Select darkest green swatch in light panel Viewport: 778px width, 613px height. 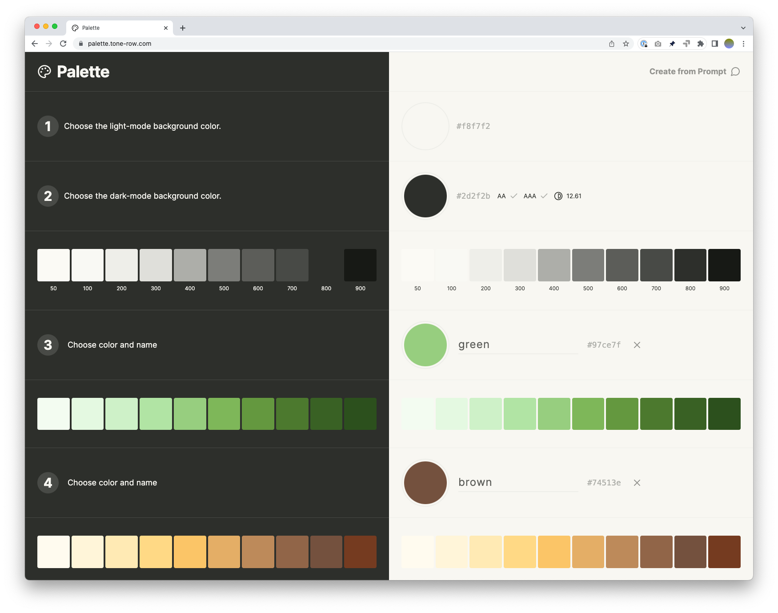pos(724,414)
